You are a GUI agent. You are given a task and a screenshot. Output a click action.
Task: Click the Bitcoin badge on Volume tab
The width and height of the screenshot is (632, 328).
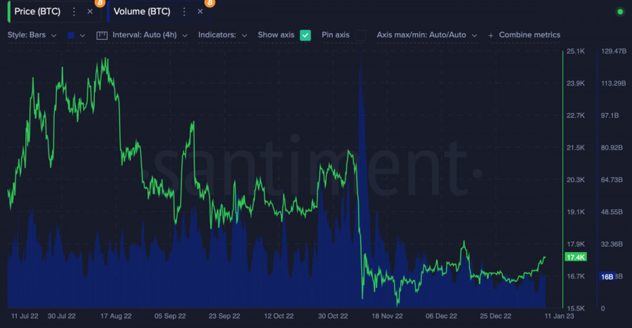click(210, 4)
